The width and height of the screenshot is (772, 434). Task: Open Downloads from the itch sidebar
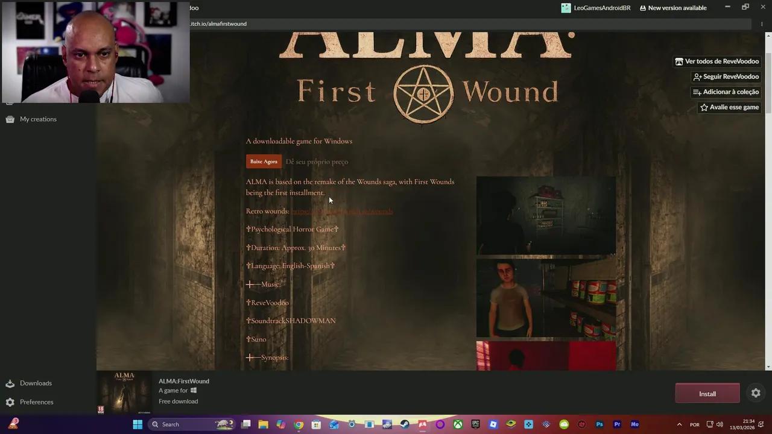tap(36, 383)
